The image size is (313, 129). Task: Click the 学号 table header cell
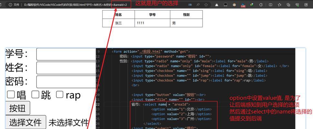click(x=152, y=15)
